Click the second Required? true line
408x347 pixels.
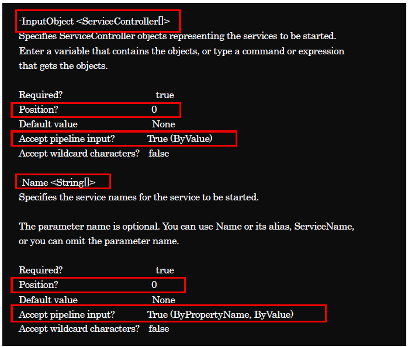[x=96, y=270]
